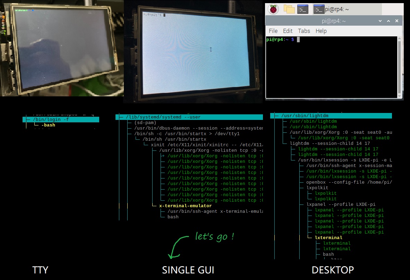The image size is (410, 280).
Task: Select the x-terminal-emulator process entry
Action: point(185,206)
